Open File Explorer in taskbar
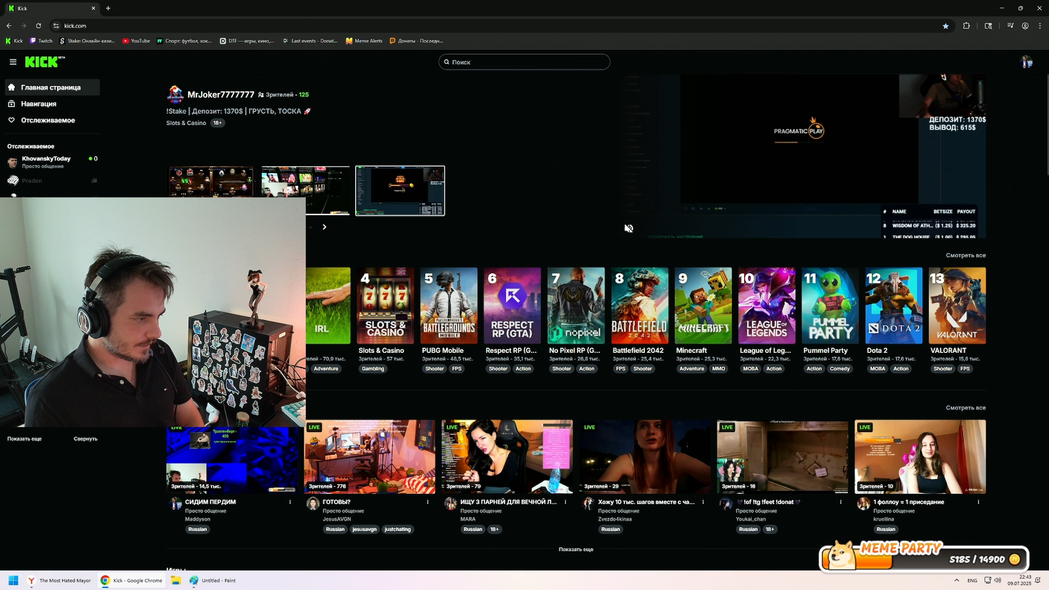The width and height of the screenshot is (1049, 590). pos(175,581)
